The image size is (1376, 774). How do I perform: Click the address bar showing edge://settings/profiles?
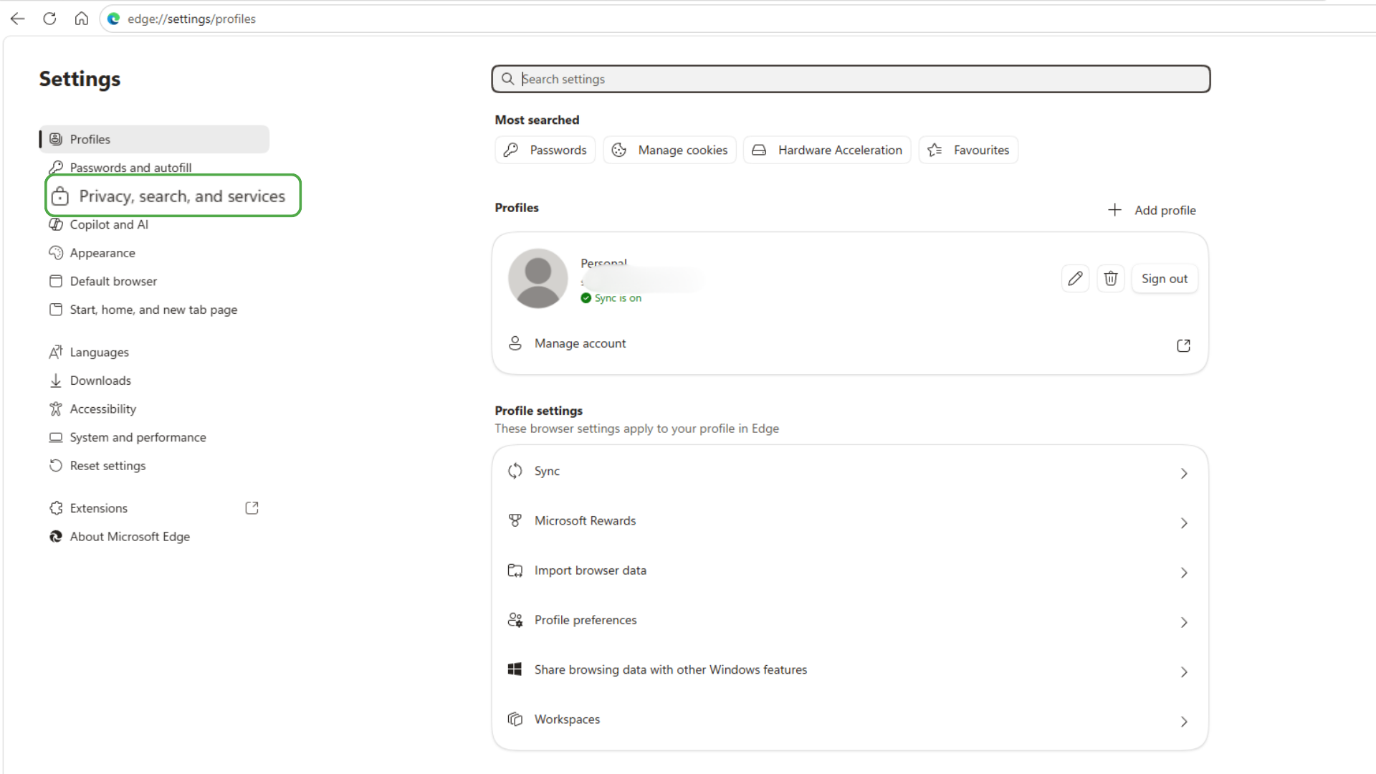coord(738,19)
